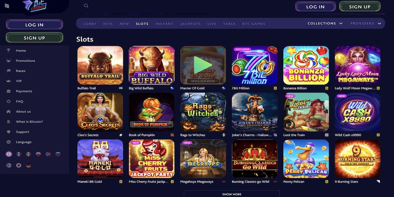This screenshot has width=394, height=197.
Task: Click the sidebar Log In button
Action: pyautogui.click(x=34, y=24)
